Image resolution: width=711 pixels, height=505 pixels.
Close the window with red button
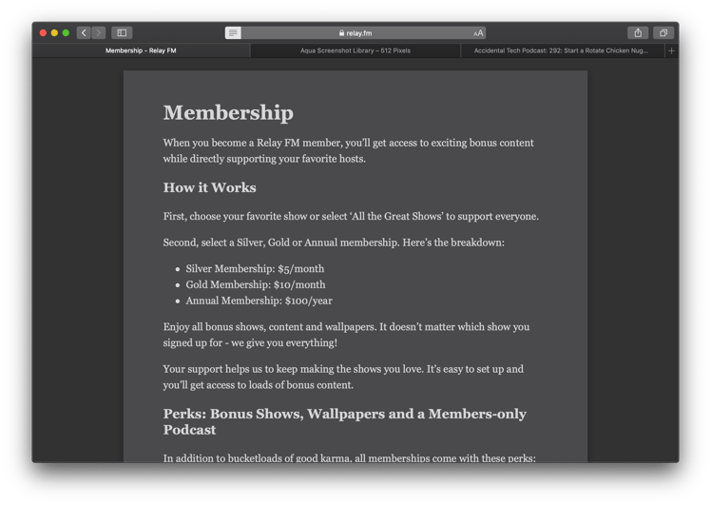point(43,32)
